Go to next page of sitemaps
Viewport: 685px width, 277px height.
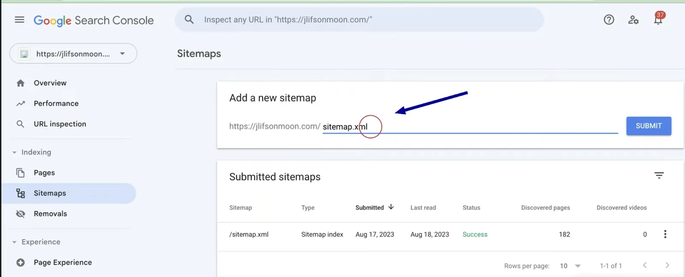667,265
